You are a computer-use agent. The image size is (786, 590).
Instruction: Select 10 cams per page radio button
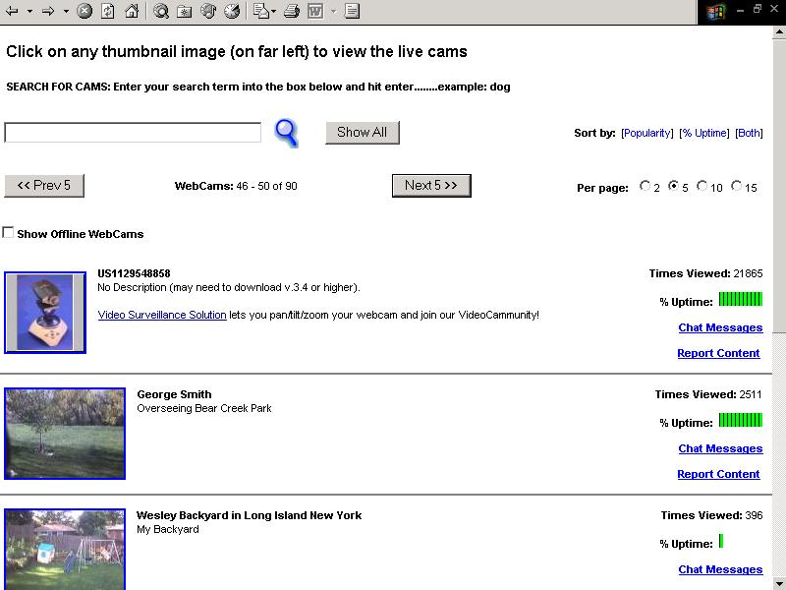coord(702,186)
